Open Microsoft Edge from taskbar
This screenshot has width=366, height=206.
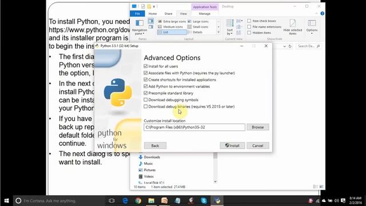(x=125, y=201)
